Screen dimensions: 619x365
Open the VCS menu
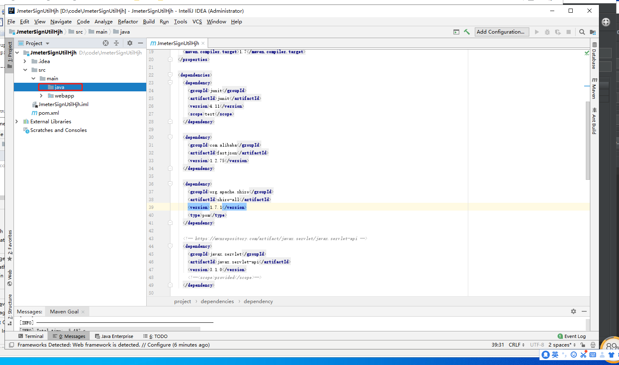tap(197, 22)
